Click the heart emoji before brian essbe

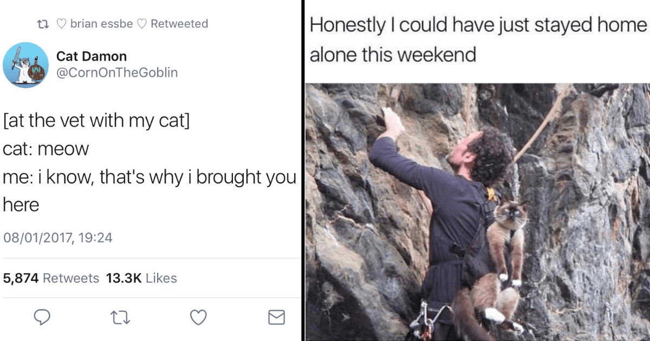point(62,24)
